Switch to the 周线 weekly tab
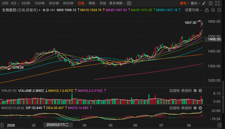Image resolution: width=225 pixels, height=129 pixels. click(92, 3)
